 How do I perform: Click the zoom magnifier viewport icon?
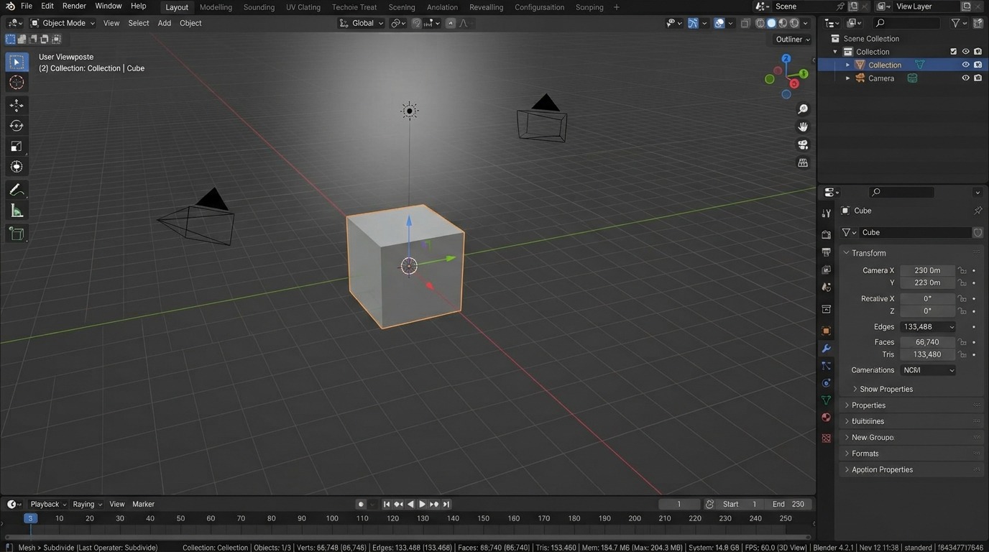coord(803,109)
